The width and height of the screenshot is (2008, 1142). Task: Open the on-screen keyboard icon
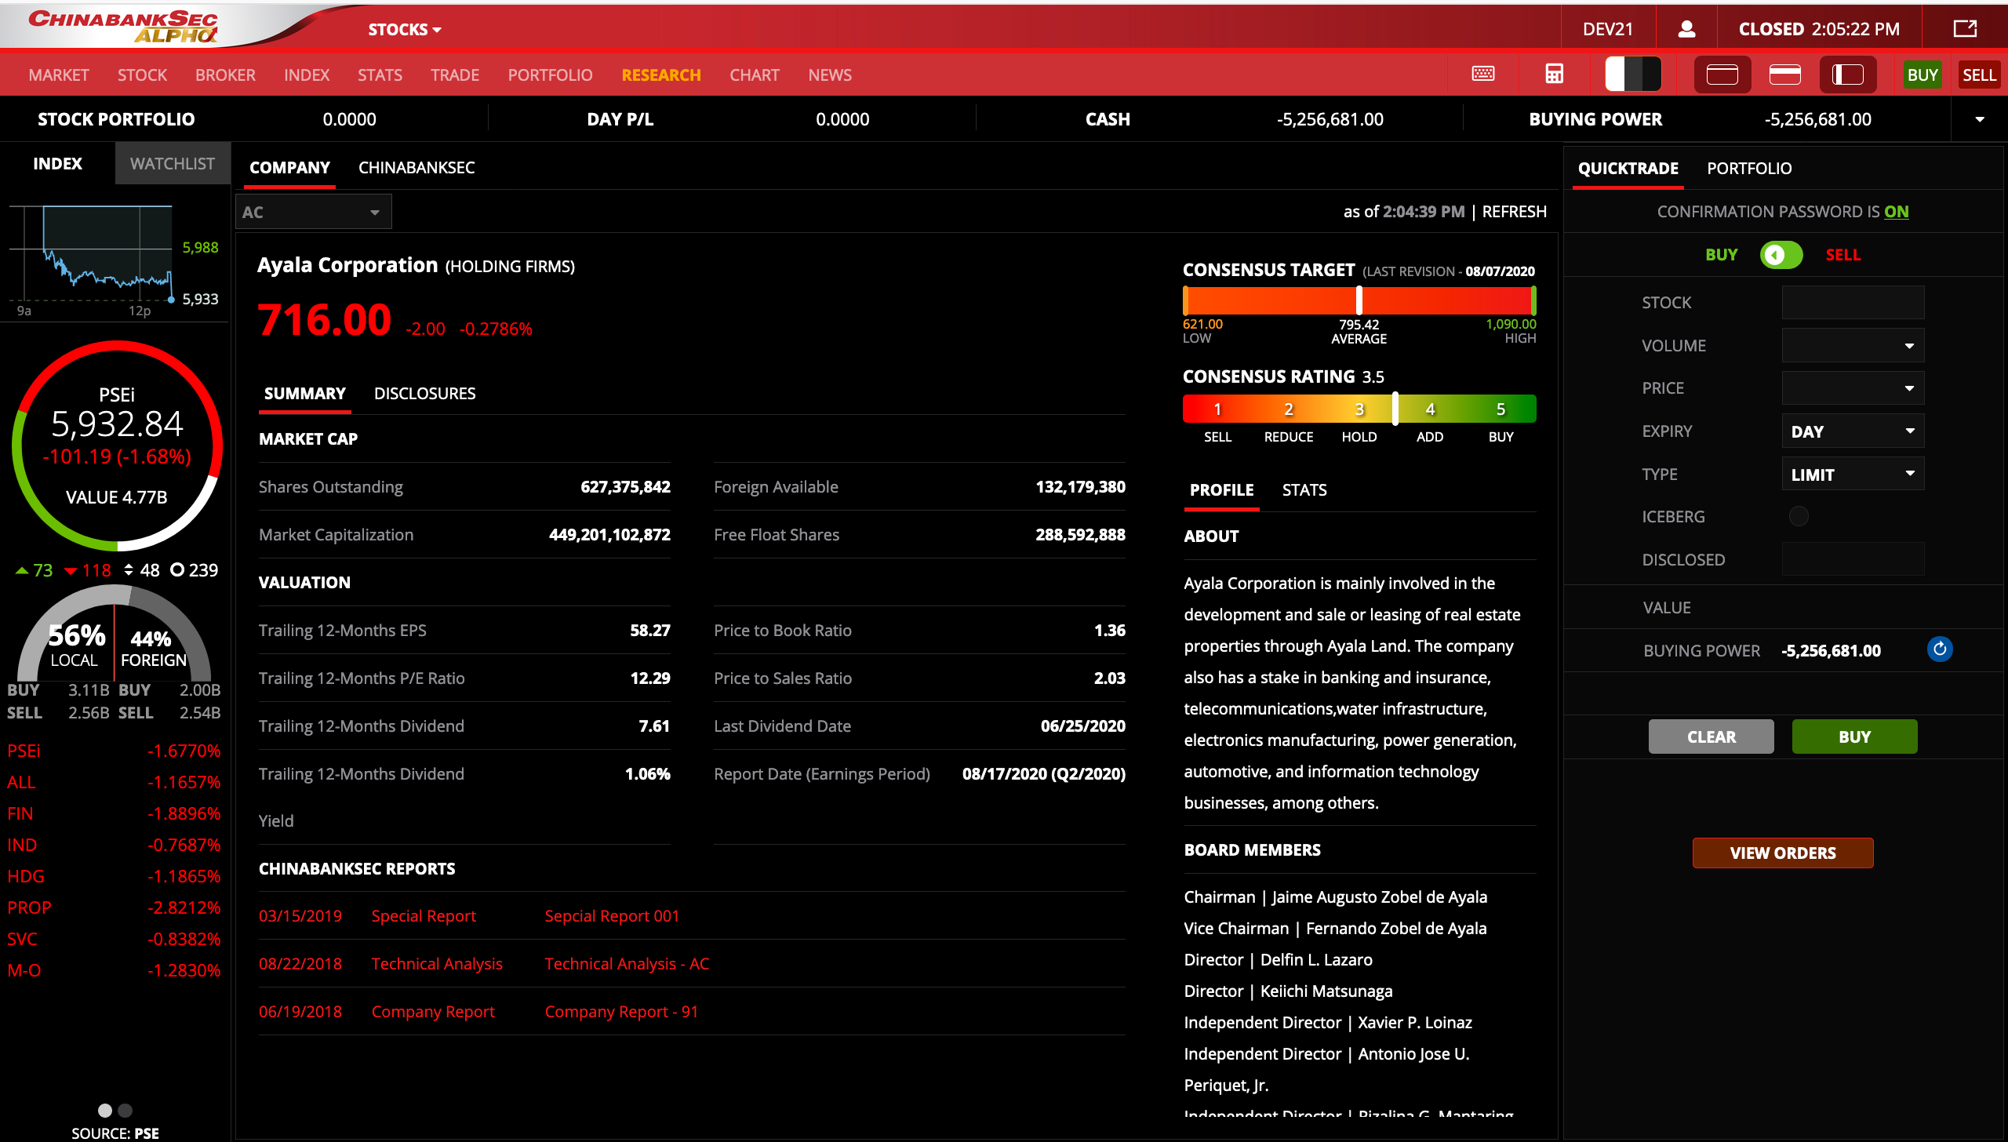pyautogui.click(x=1483, y=75)
